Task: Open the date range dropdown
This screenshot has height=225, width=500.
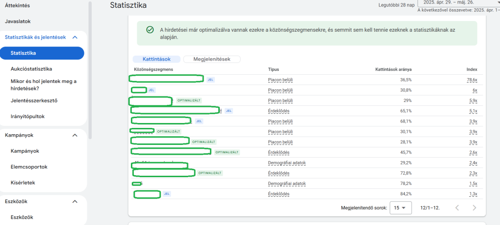Action: (457, 2)
